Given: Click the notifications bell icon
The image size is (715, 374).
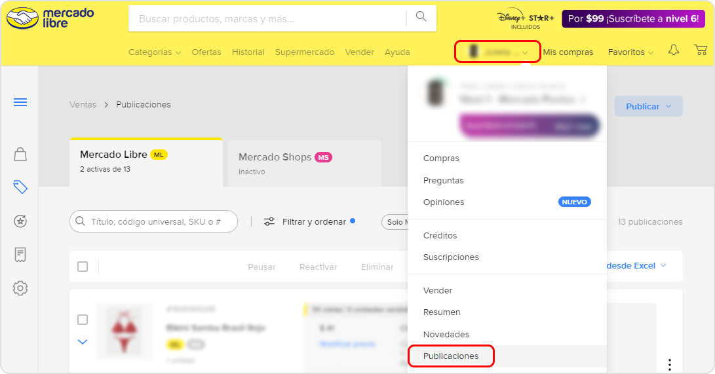Looking at the screenshot, I should point(674,50).
